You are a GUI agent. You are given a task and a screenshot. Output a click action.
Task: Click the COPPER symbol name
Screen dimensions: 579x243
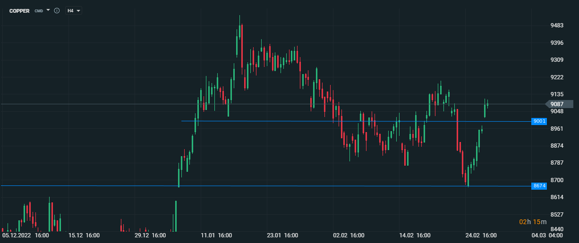pyautogui.click(x=19, y=10)
